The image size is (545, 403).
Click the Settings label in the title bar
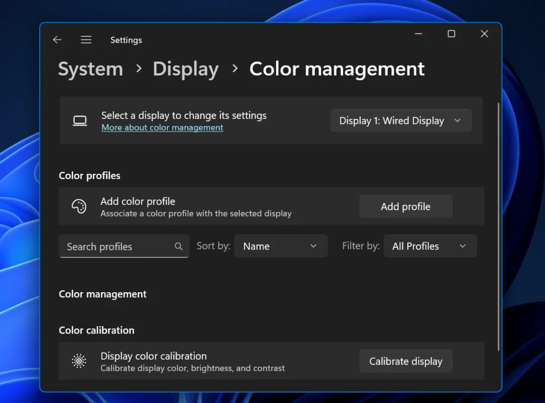[126, 40]
